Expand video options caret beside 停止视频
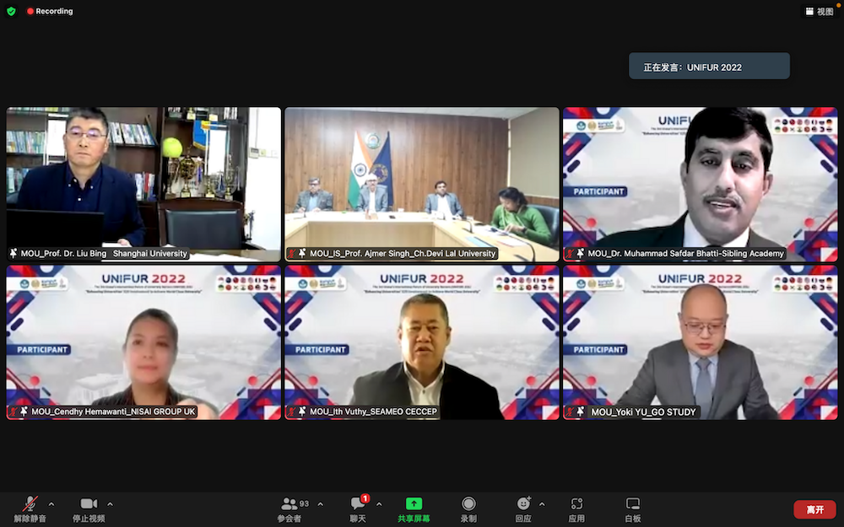844x527 pixels. coord(110,504)
